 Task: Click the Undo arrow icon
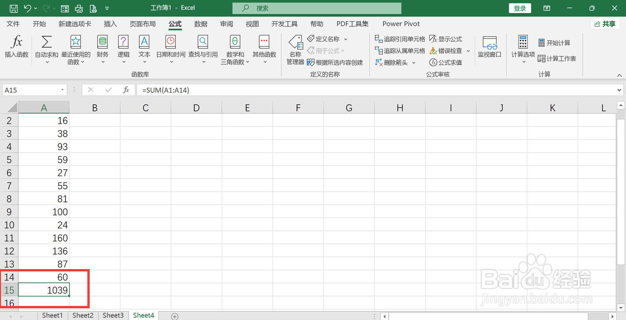tap(27, 8)
